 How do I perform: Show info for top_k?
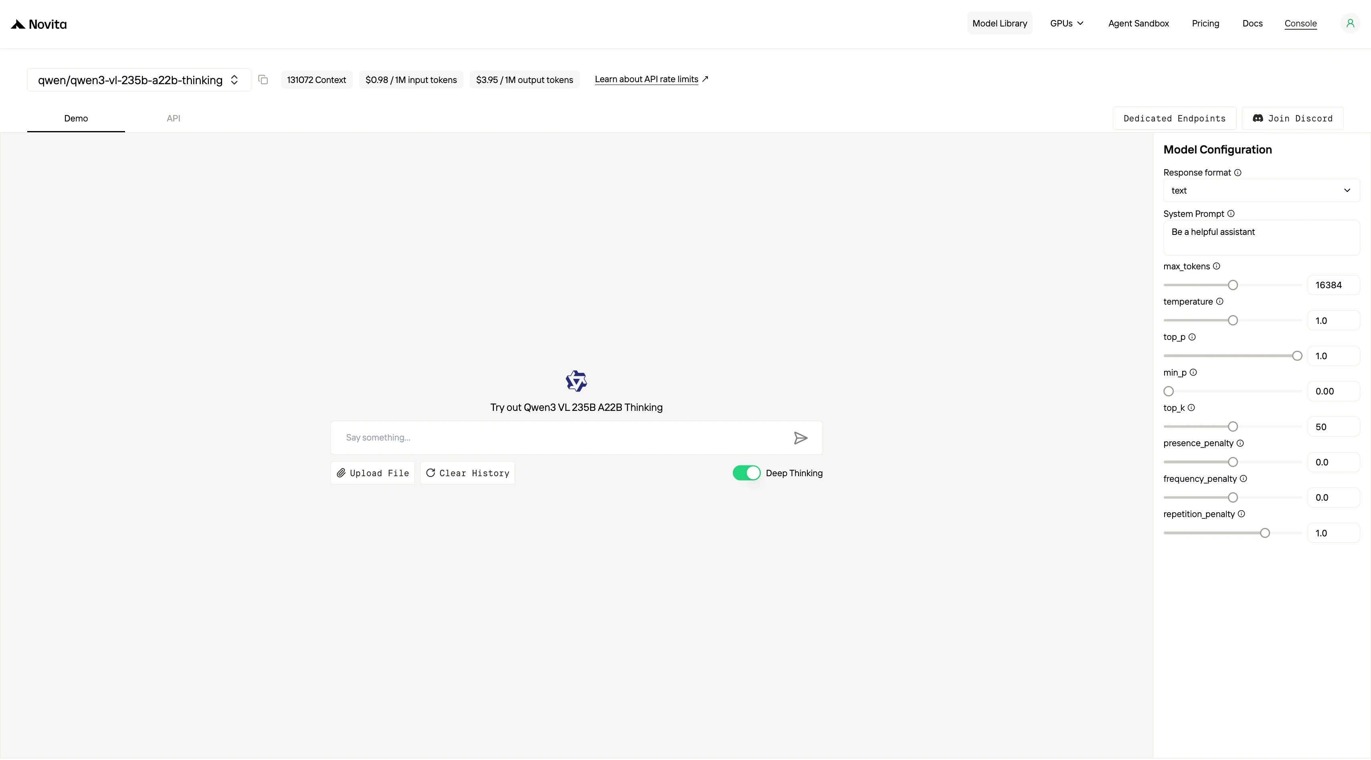pos(1191,408)
